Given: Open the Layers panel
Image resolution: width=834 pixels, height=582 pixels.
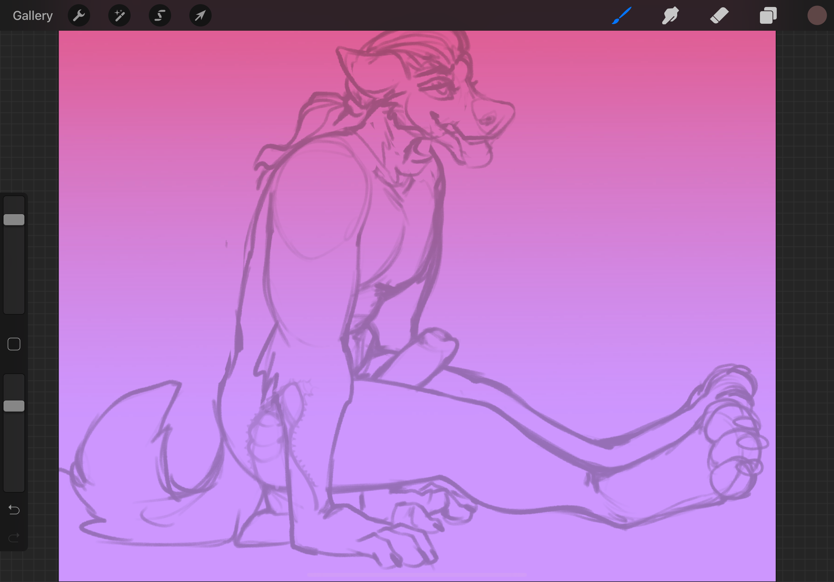Looking at the screenshot, I should click(x=768, y=16).
